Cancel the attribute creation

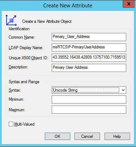coord(87,136)
